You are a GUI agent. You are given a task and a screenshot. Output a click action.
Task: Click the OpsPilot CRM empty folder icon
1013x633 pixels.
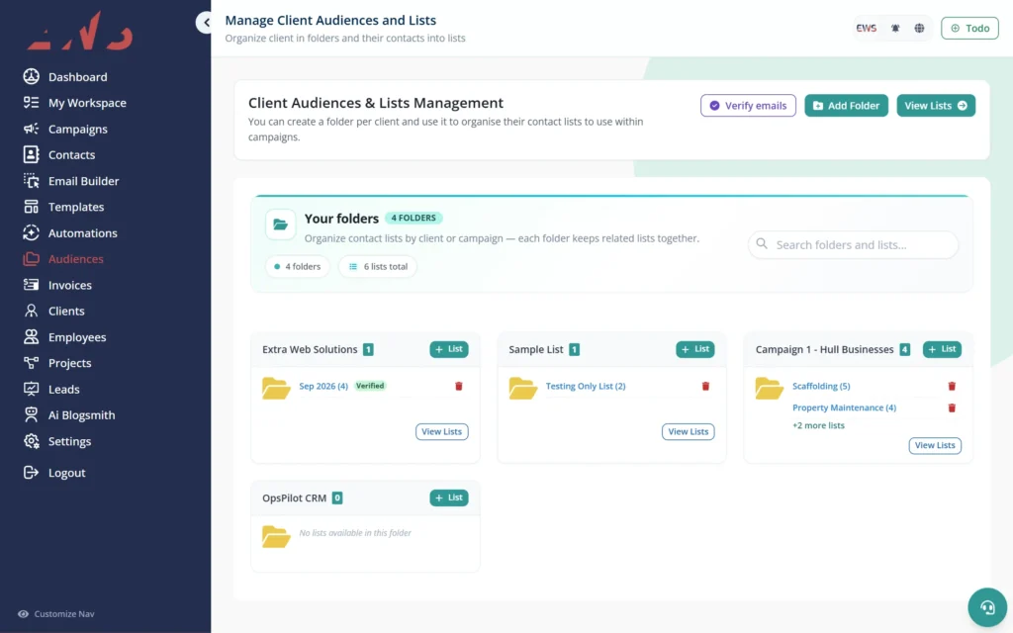(276, 536)
